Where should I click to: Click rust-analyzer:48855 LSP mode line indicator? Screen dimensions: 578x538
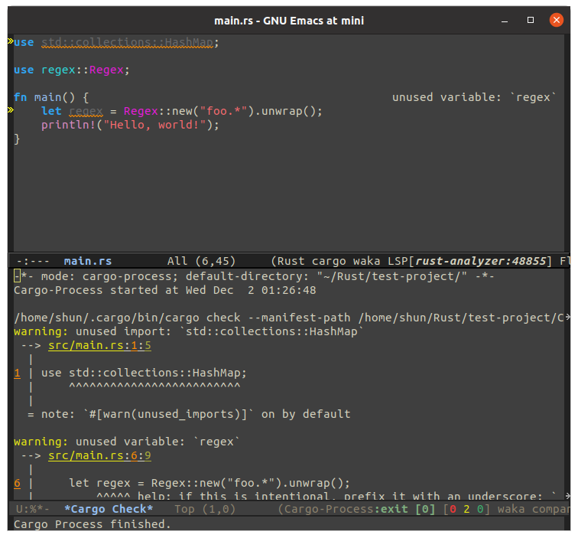click(x=481, y=261)
